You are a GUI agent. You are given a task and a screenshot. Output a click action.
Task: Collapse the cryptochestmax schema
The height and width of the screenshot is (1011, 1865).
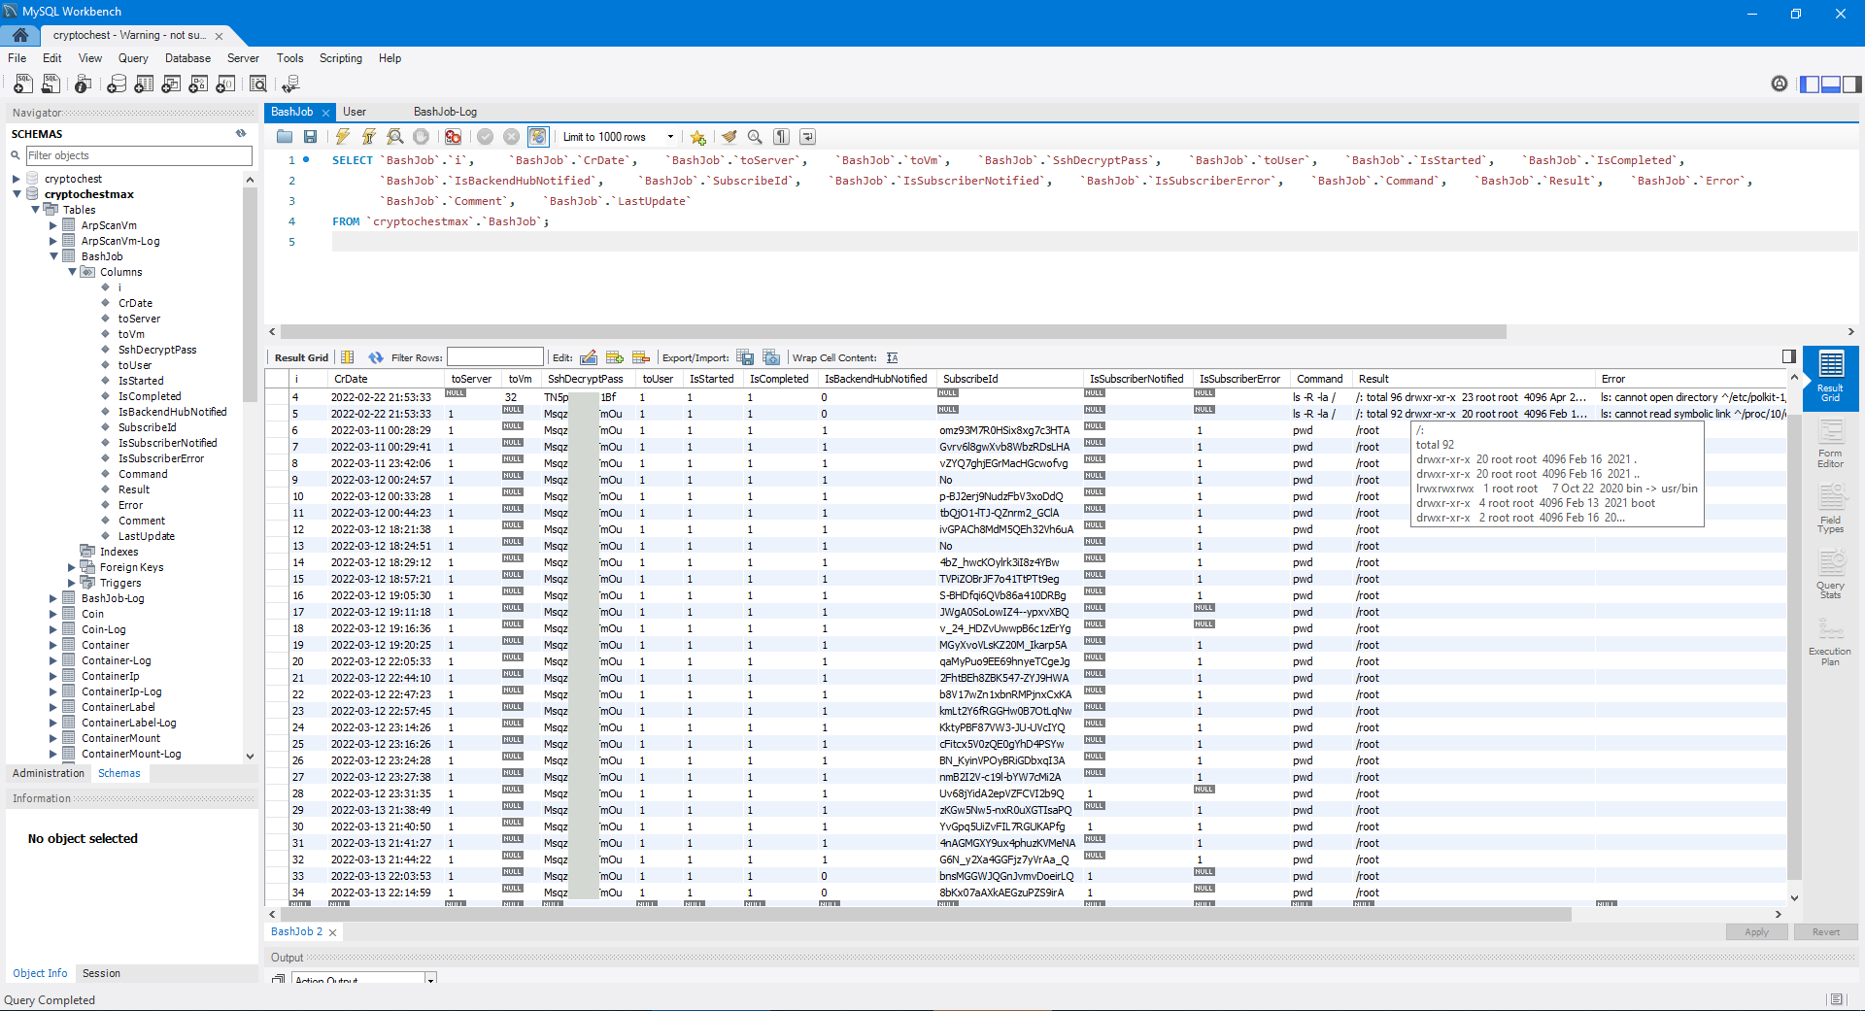coord(17,194)
